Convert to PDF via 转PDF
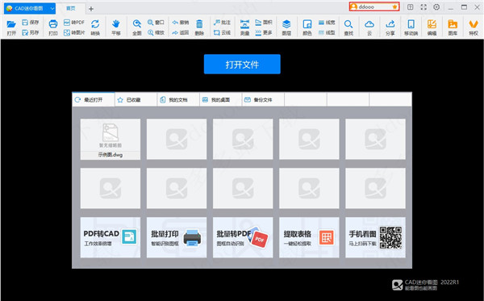The image size is (484, 301). (x=74, y=23)
